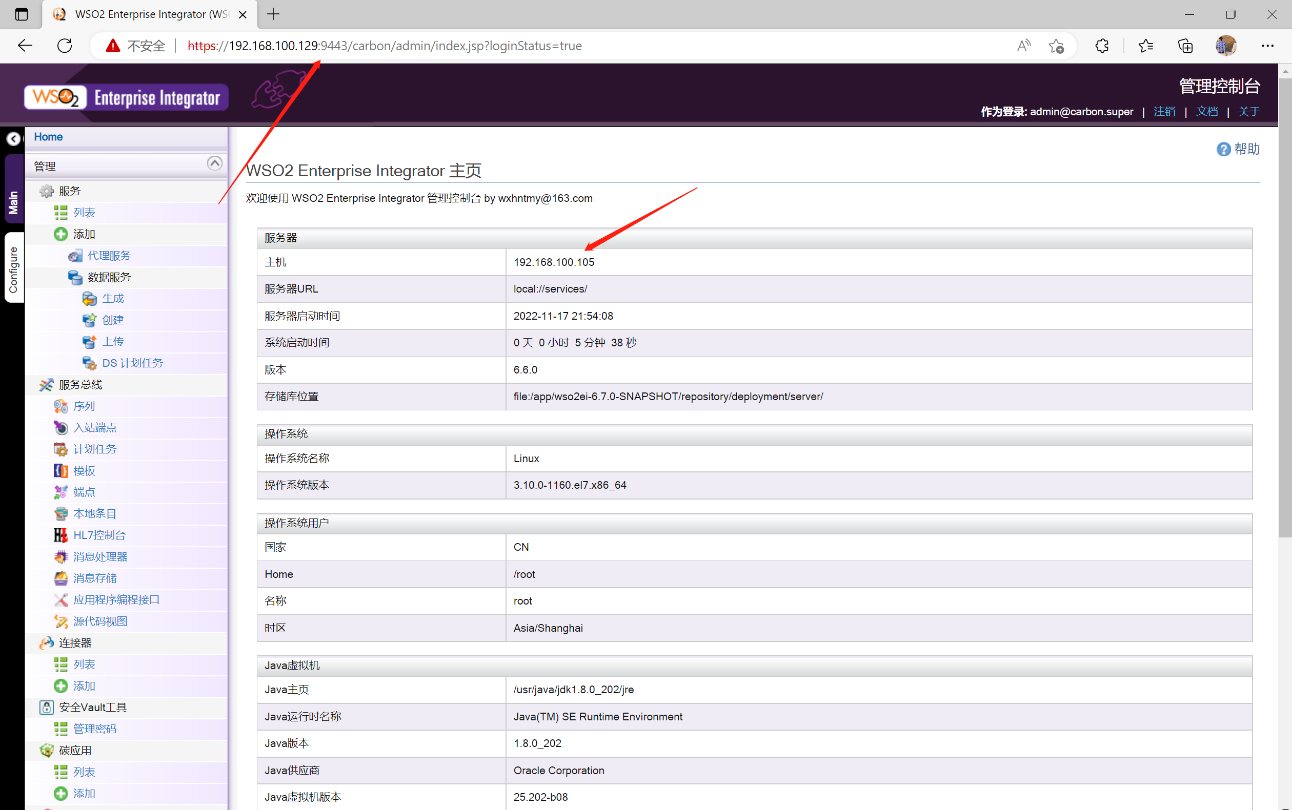
Task: Click the 源代码视图 icon
Action: [x=60, y=621]
